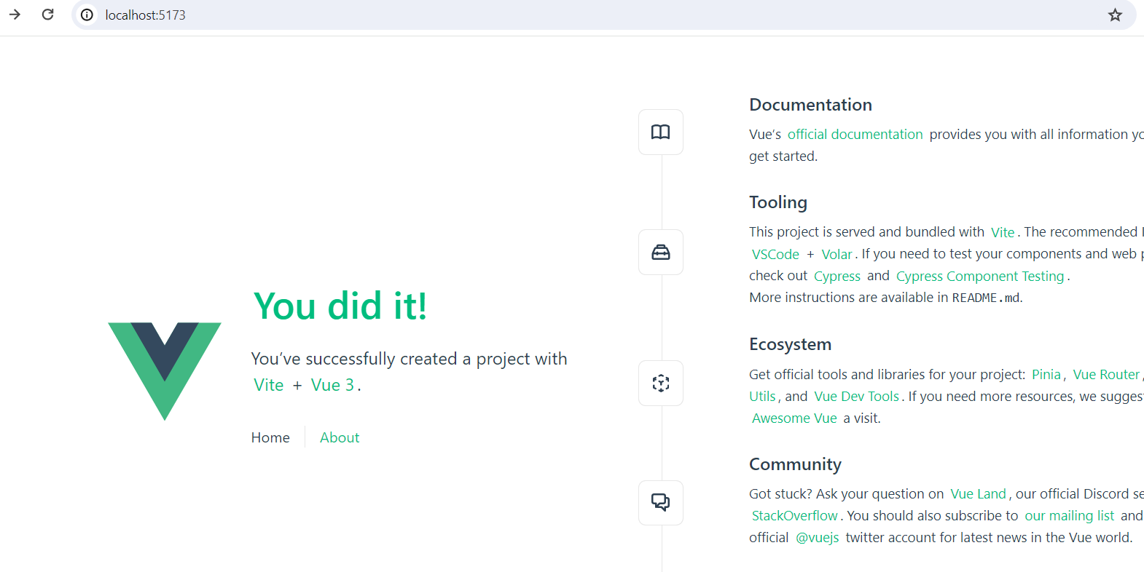
Task: Click the Tooling heading
Action: pos(778,202)
